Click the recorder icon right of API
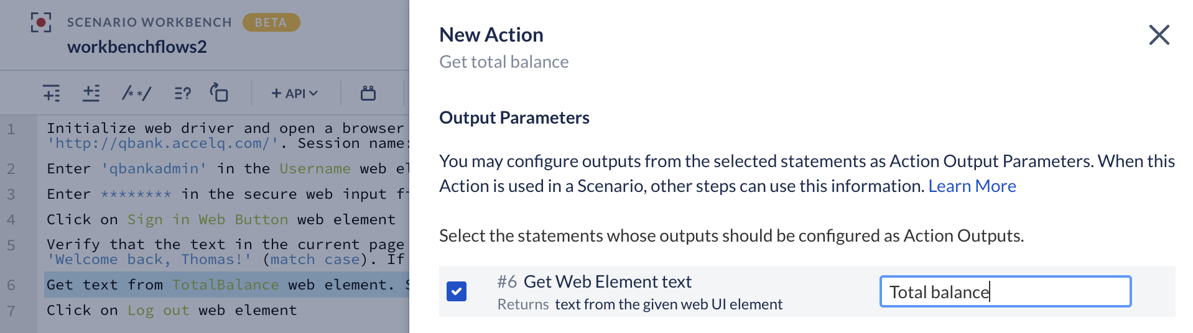The height and width of the screenshot is (333, 1193). [x=368, y=93]
